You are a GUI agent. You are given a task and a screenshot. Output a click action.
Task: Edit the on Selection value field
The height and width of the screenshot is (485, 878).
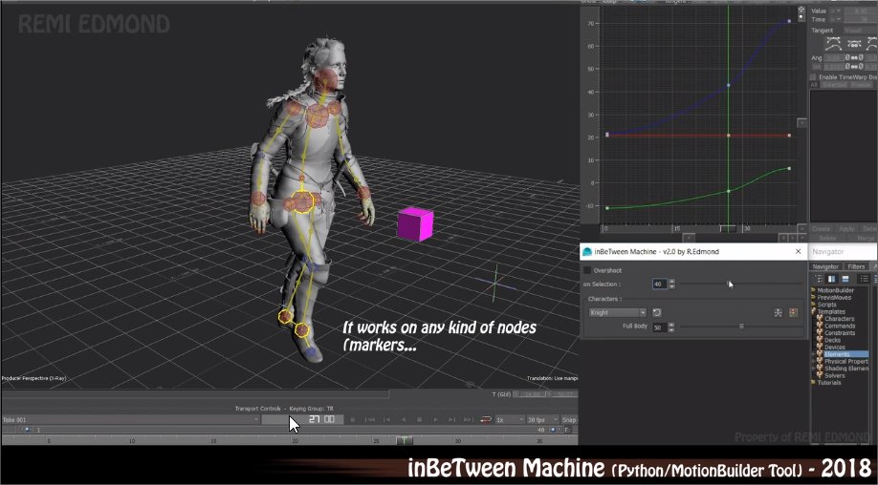coord(660,285)
